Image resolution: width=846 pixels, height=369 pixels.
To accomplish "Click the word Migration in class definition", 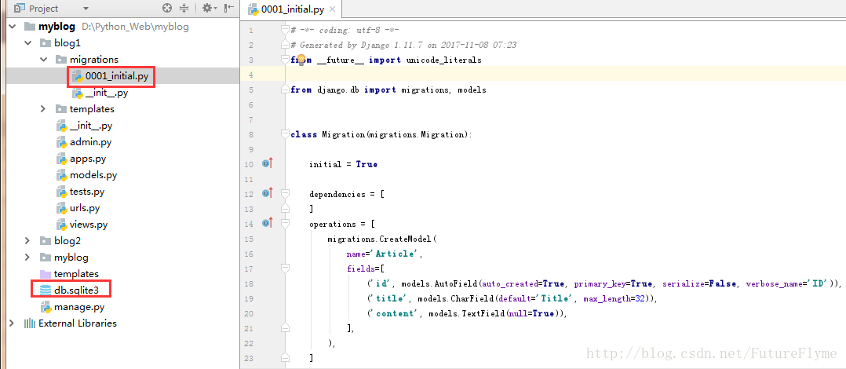I will (343, 134).
